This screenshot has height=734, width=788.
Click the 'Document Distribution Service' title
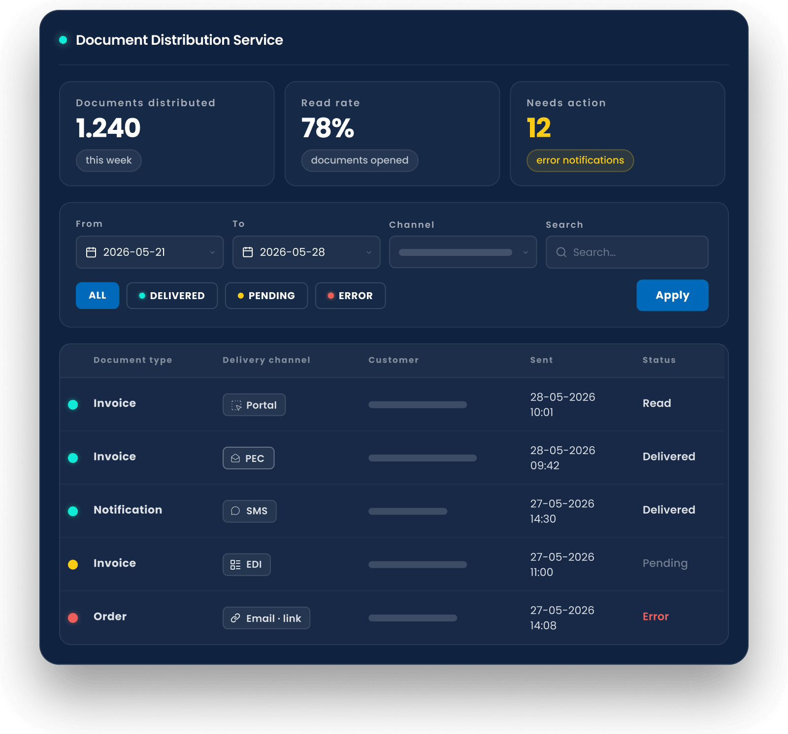[179, 40]
